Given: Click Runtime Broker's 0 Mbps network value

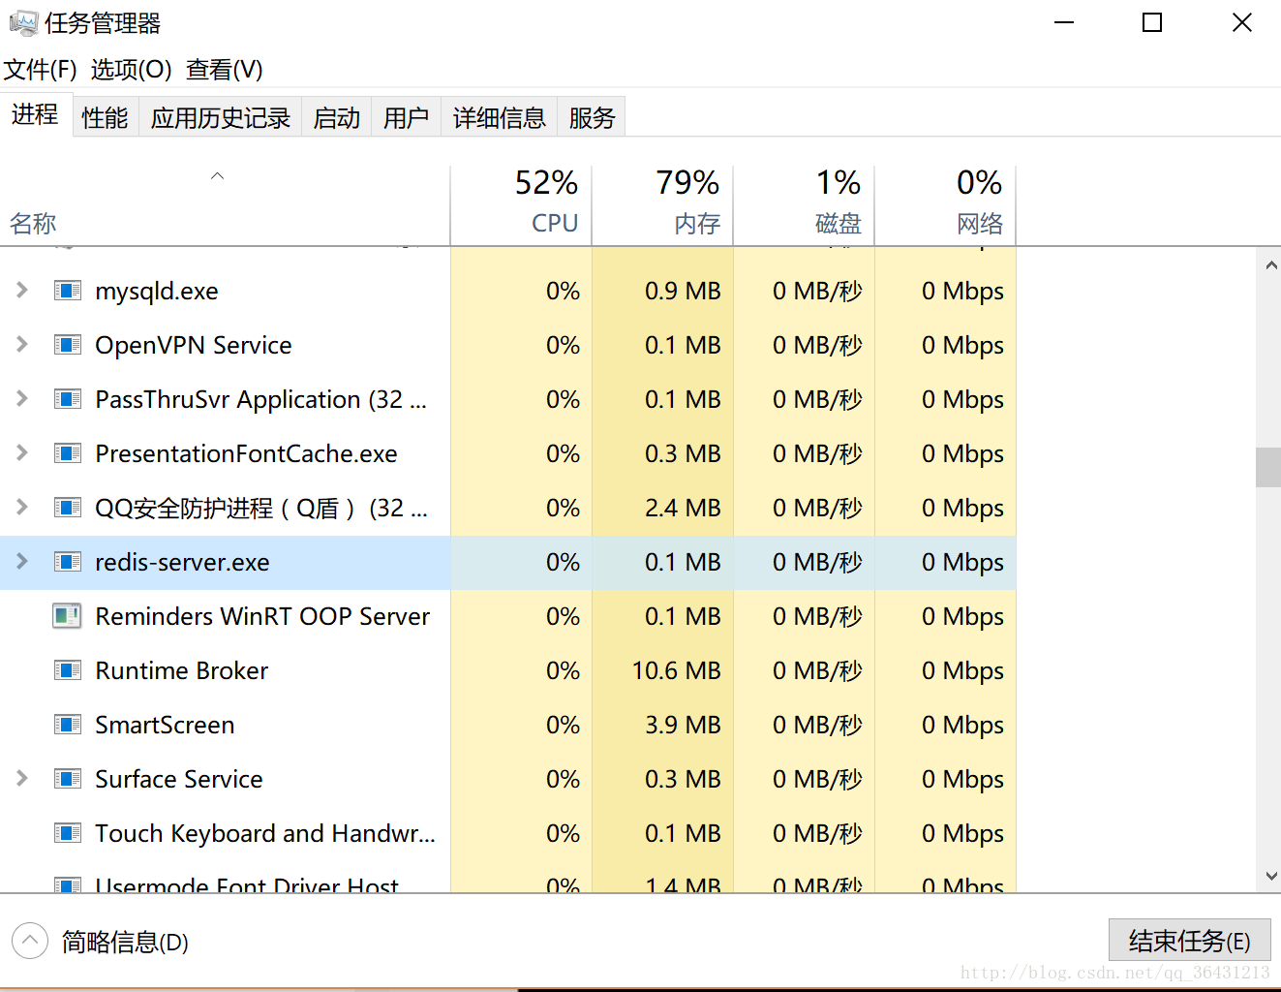Looking at the screenshot, I should tap(962, 670).
